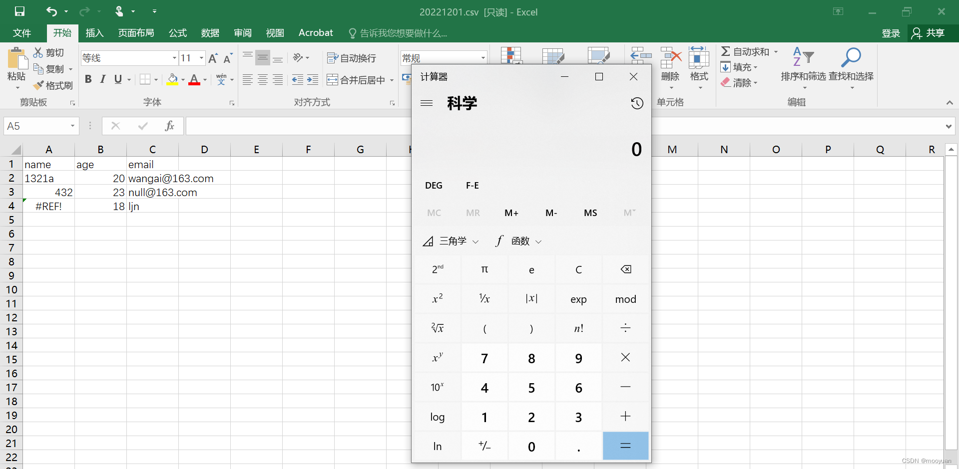Click the cell borders icon
Screen dimensions: 959x469
tap(145, 79)
